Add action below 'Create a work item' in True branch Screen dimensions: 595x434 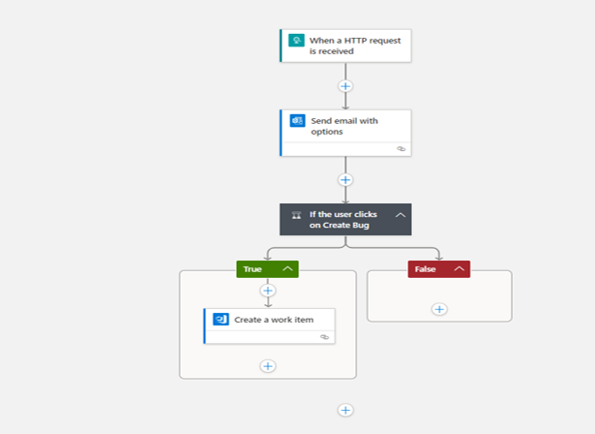point(268,366)
